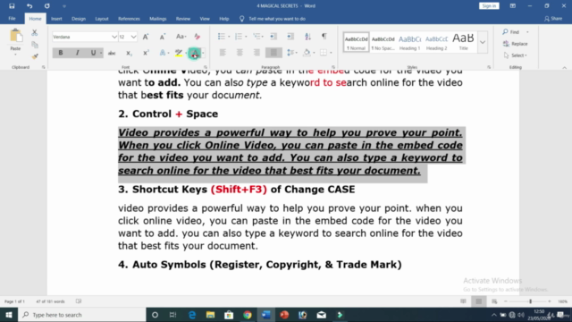
Task: Apply bullet list formatting
Action: tap(222, 36)
